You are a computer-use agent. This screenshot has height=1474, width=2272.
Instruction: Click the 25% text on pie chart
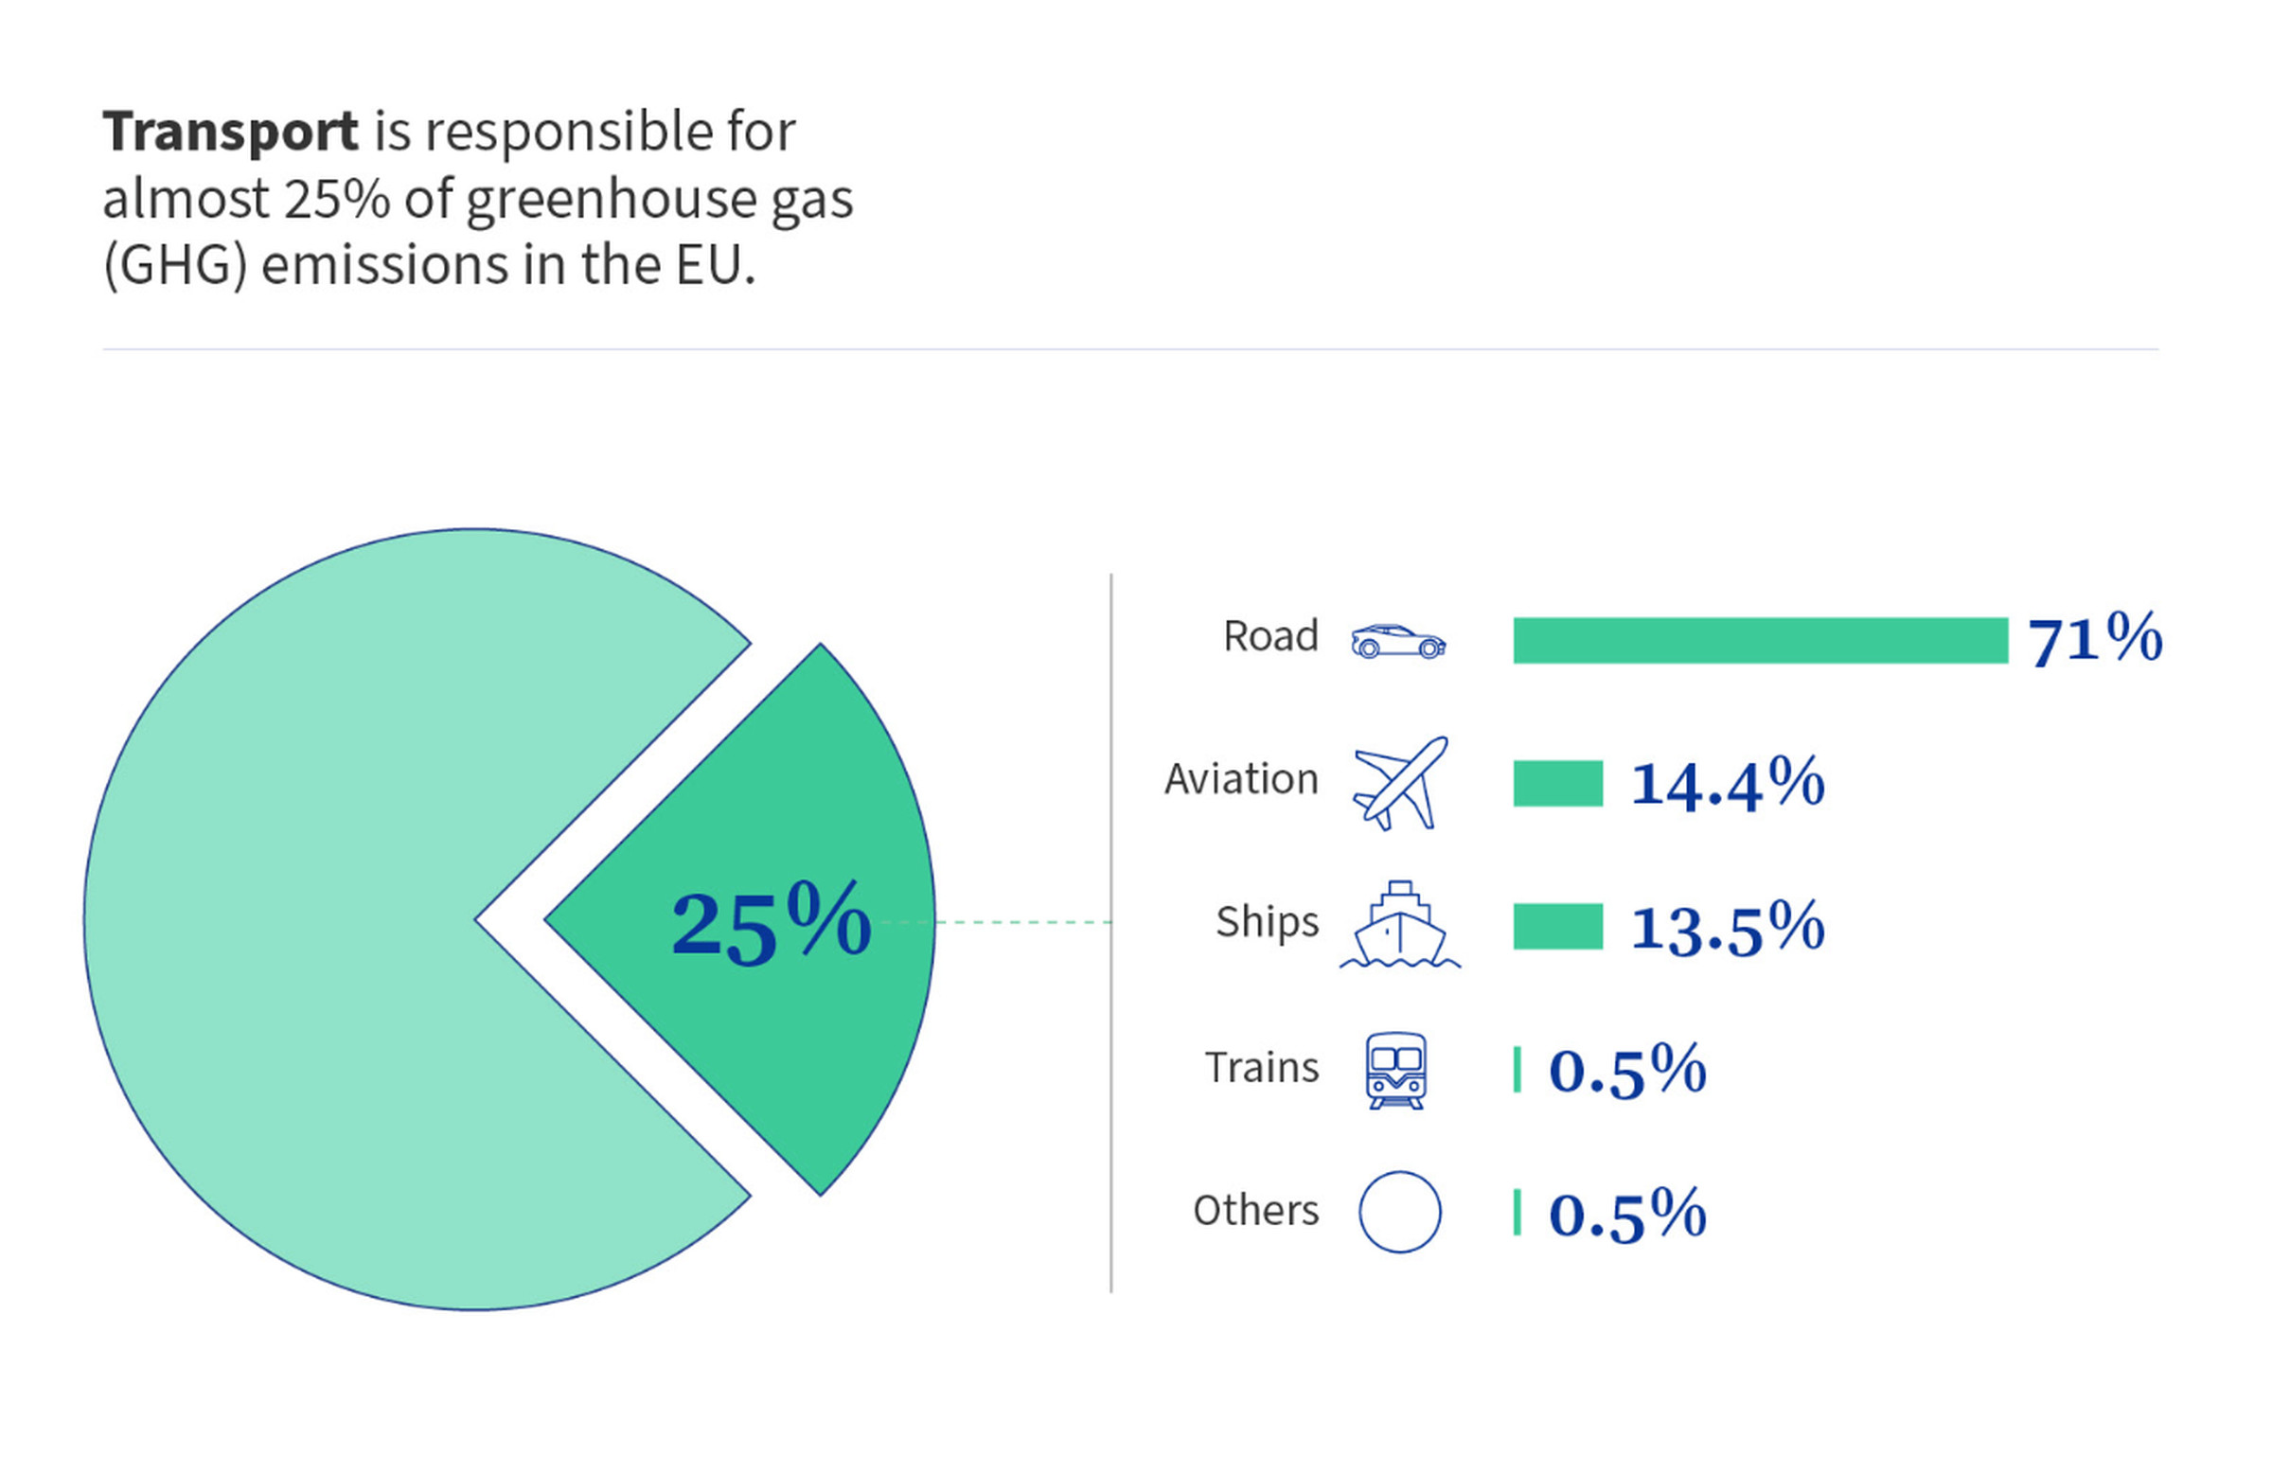coord(771,924)
